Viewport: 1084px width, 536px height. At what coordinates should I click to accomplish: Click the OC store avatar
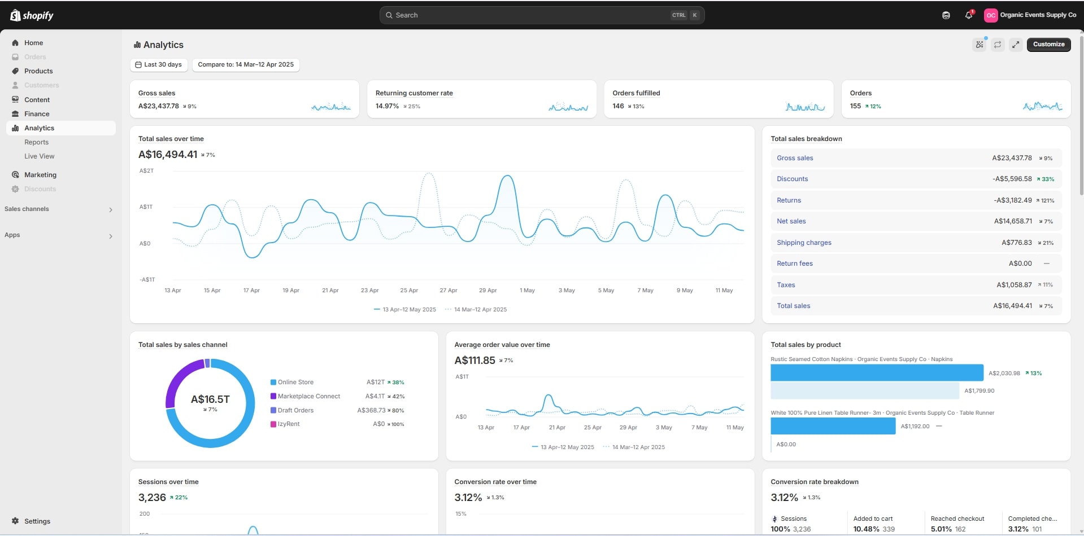(x=990, y=15)
